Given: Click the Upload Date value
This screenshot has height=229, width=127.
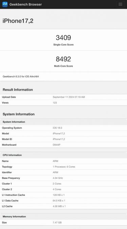Looking at the screenshot, I should (x=69, y=97).
